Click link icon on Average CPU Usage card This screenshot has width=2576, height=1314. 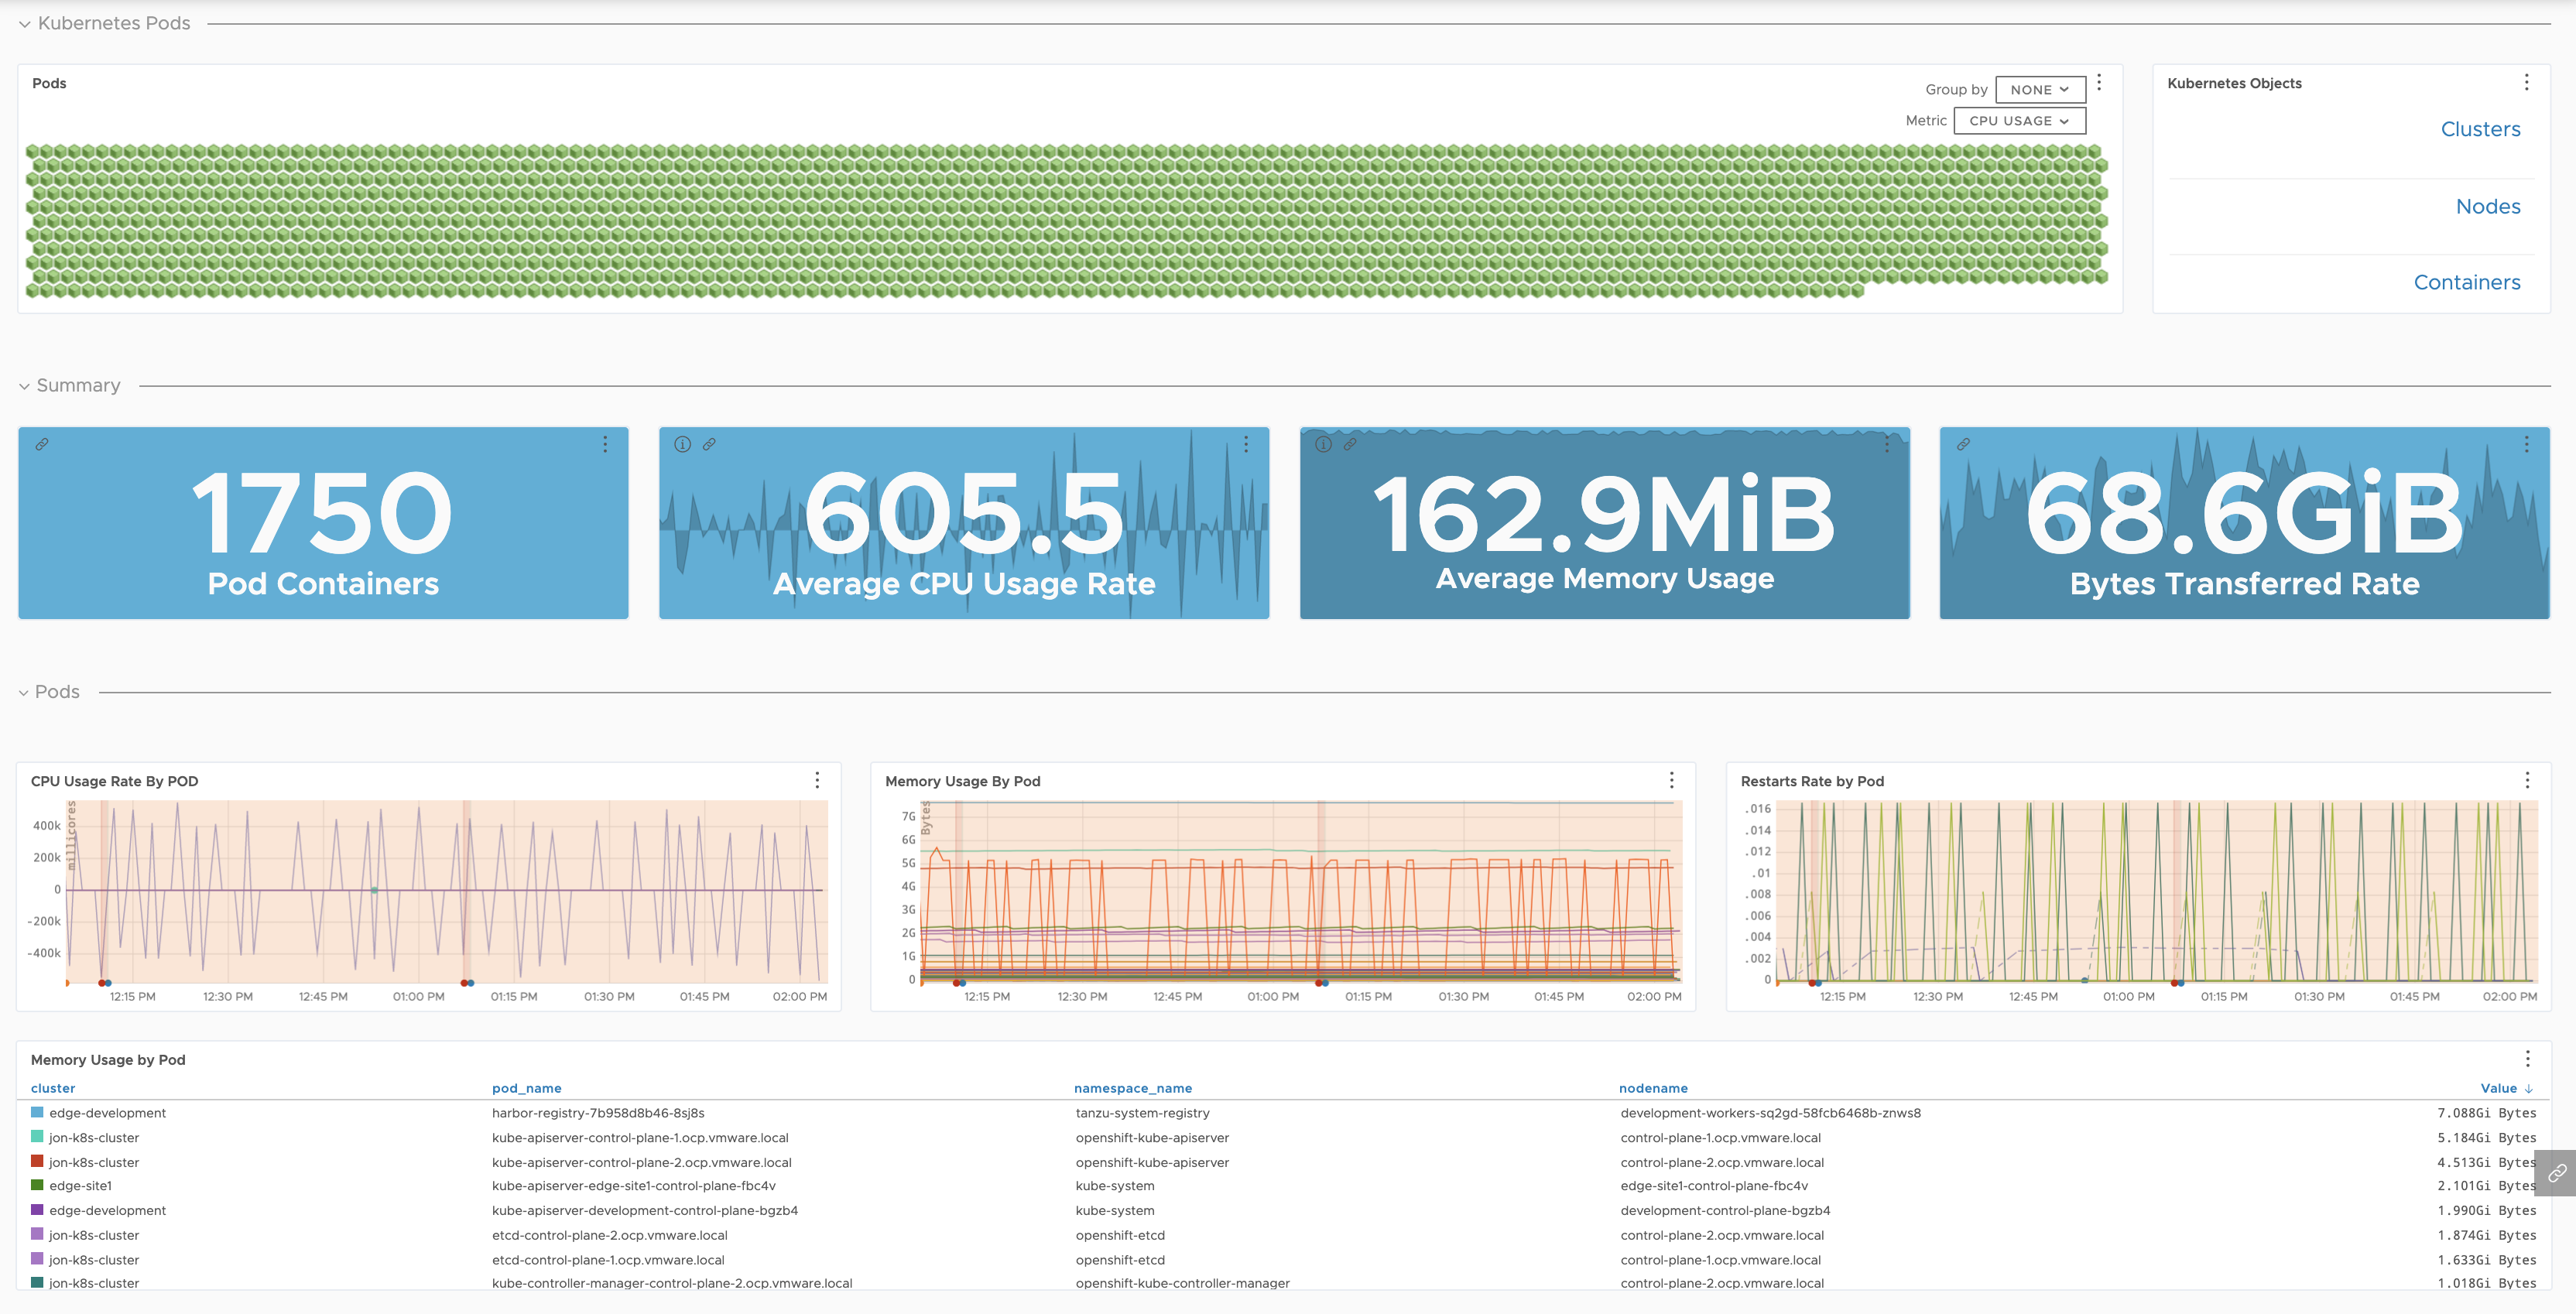(x=709, y=444)
